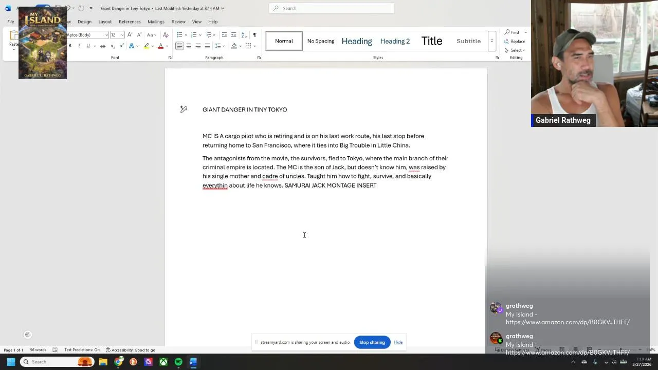This screenshot has height=370, width=658.
Task: Align text right
Action: [198, 46]
